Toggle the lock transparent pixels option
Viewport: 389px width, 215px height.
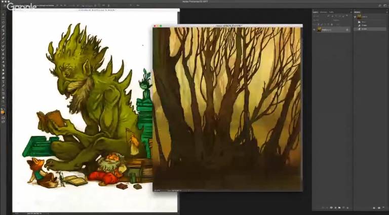pyautogui.click(x=319, y=23)
